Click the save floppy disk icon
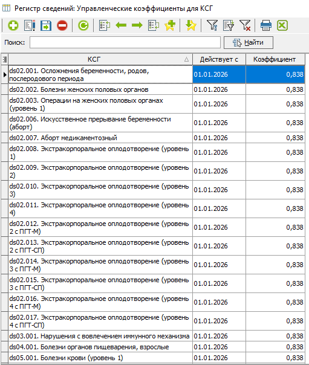Screen dimensions: 309x365 coord(46,25)
